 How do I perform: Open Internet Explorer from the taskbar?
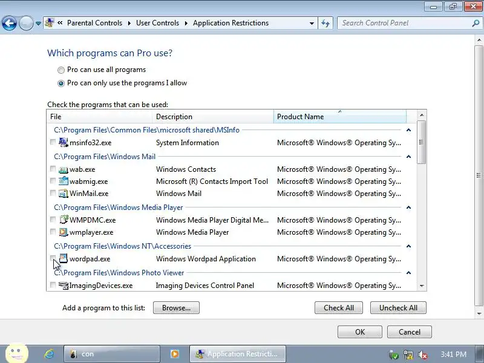click(49, 354)
